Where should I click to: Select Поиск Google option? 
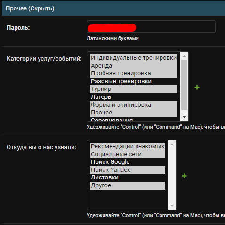[x=128, y=162]
